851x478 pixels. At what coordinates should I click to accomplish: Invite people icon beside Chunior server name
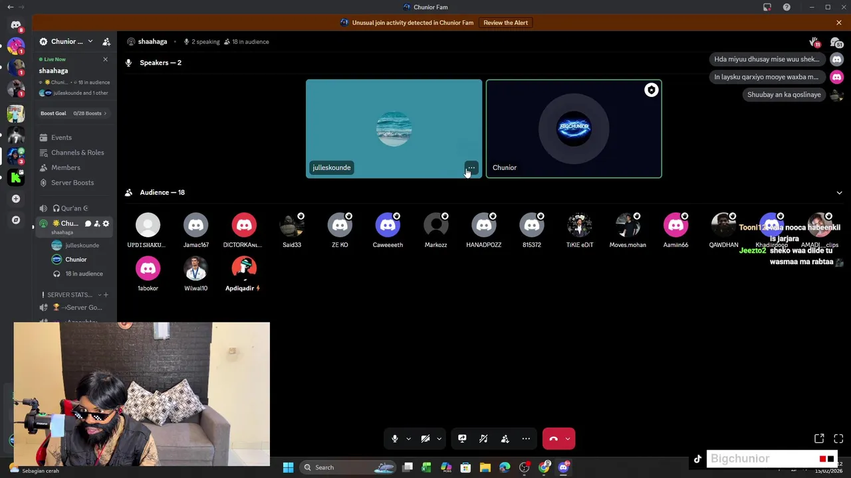tap(106, 41)
